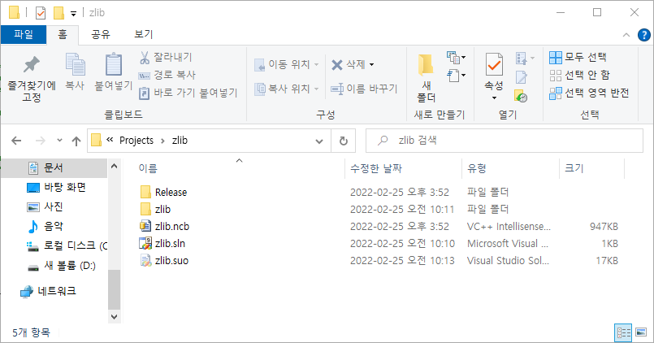Open 복사 위치 (Copy to) dropdown
Viewport: 654px width, 343px height.
point(287,89)
